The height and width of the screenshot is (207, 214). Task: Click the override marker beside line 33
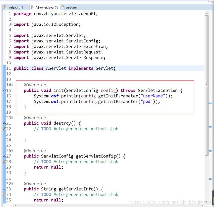(x=4, y=189)
